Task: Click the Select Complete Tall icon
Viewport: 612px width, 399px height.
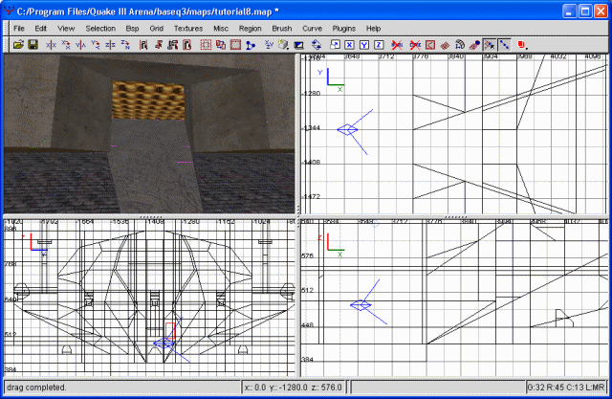Action: tap(143, 45)
